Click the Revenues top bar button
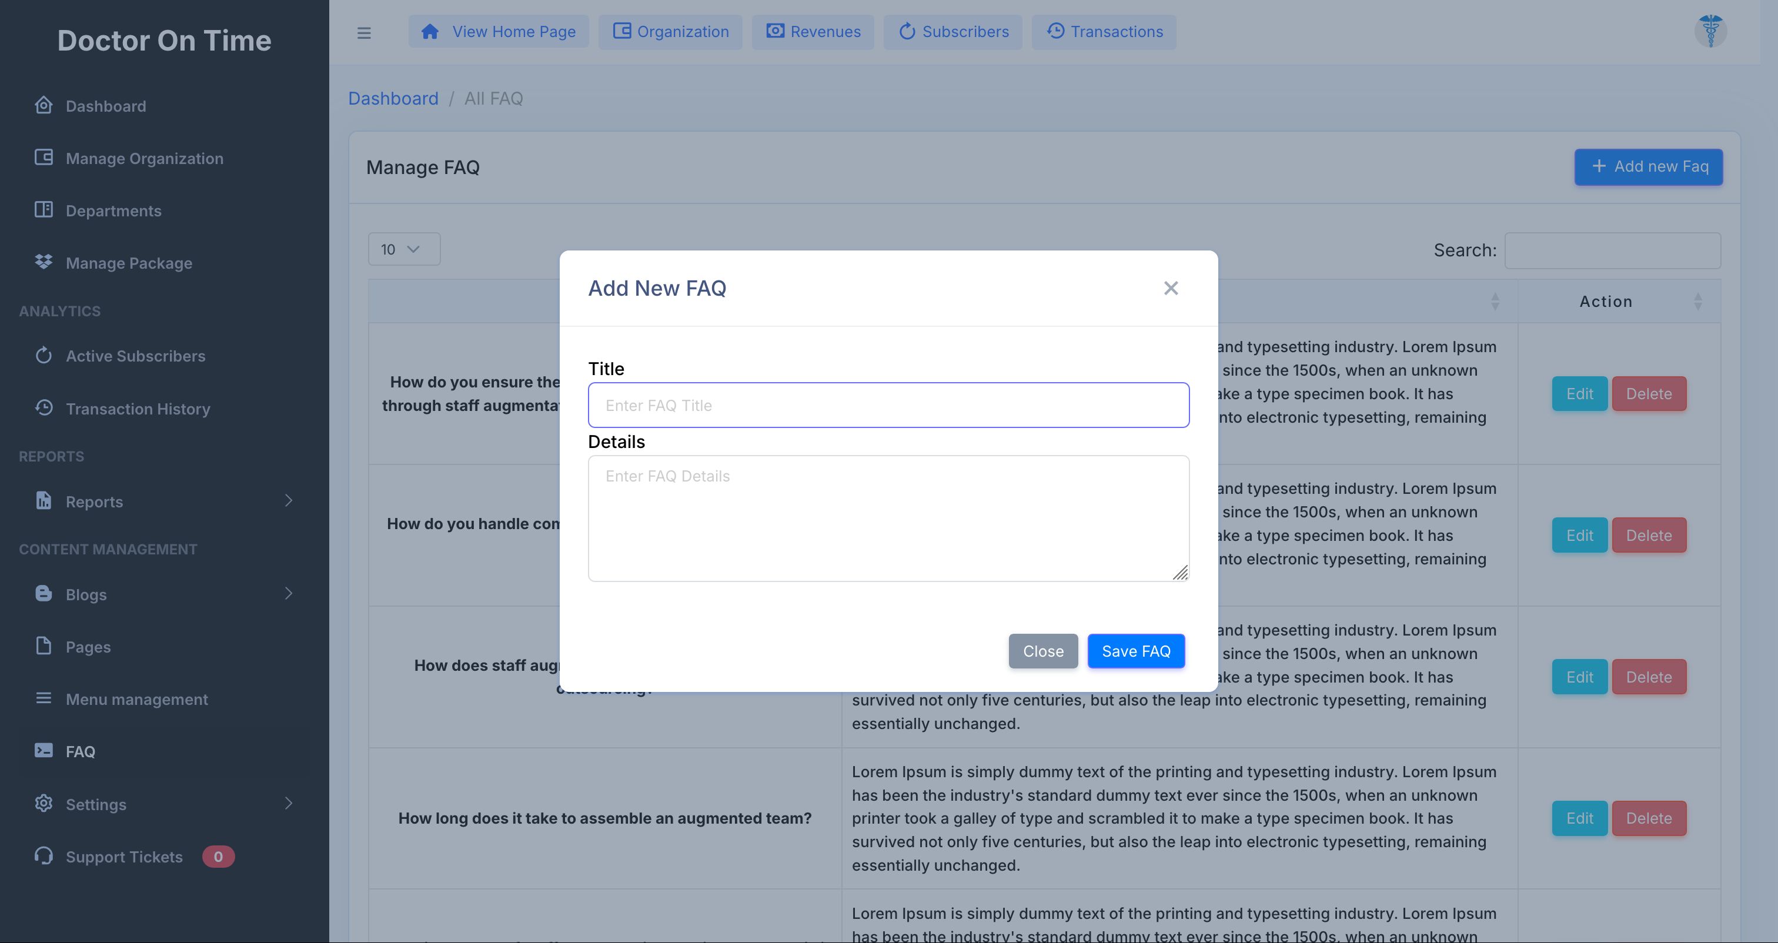The width and height of the screenshot is (1778, 943). click(813, 32)
